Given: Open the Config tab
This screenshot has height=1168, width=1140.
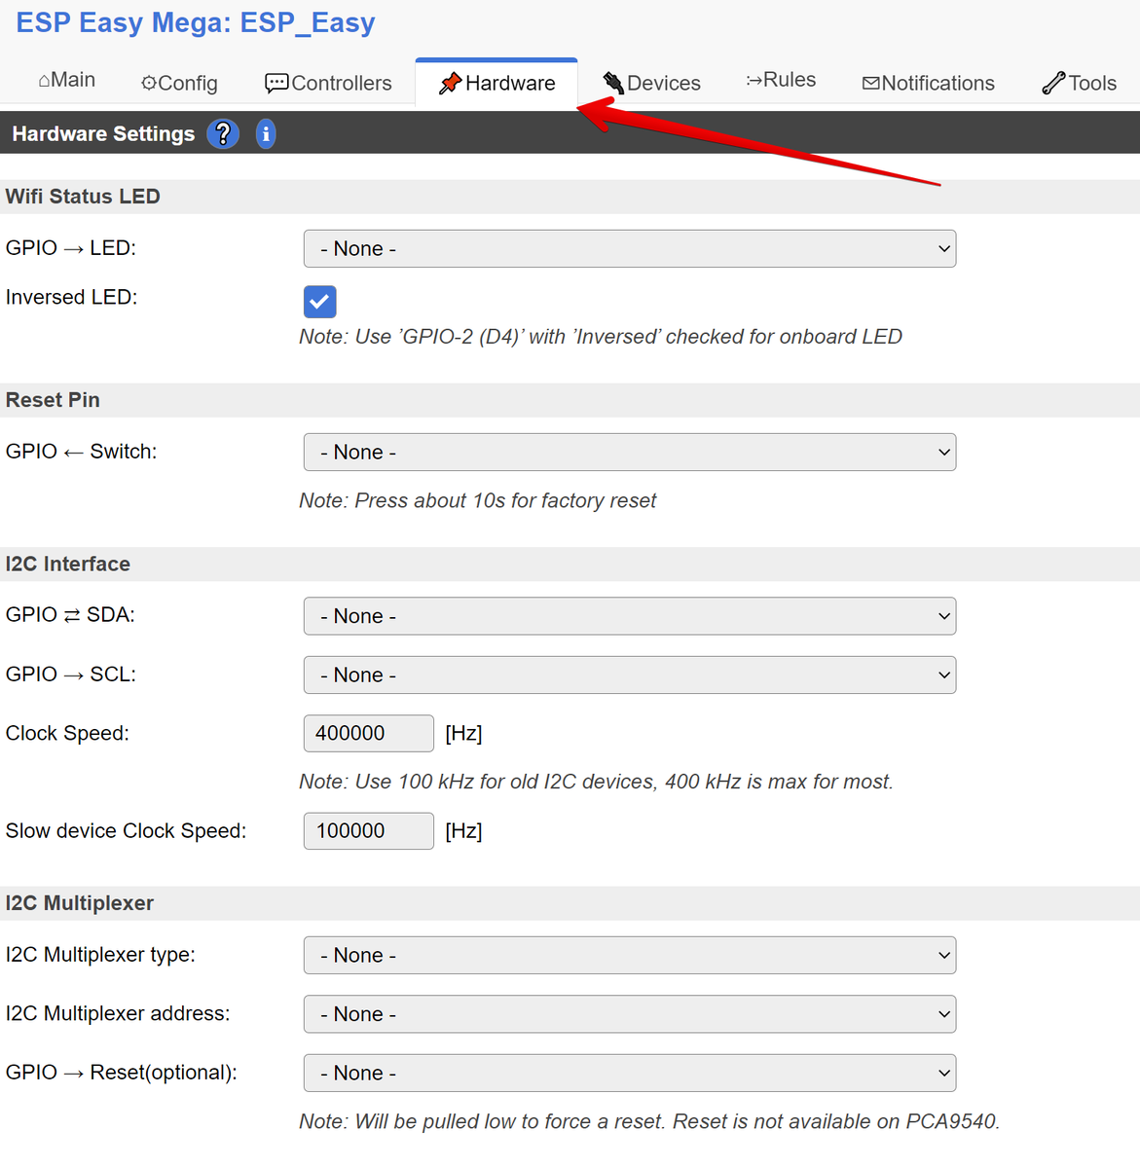Looking at the screenshot, I should tap(179, 83).
